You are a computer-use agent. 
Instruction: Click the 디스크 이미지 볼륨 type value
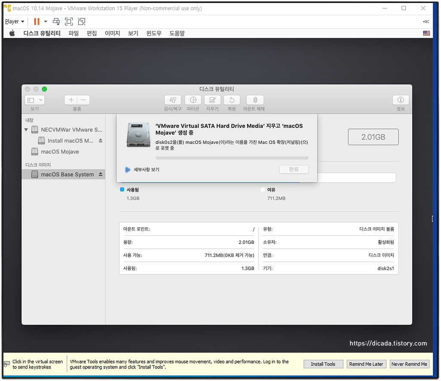(x=377, y=229)
